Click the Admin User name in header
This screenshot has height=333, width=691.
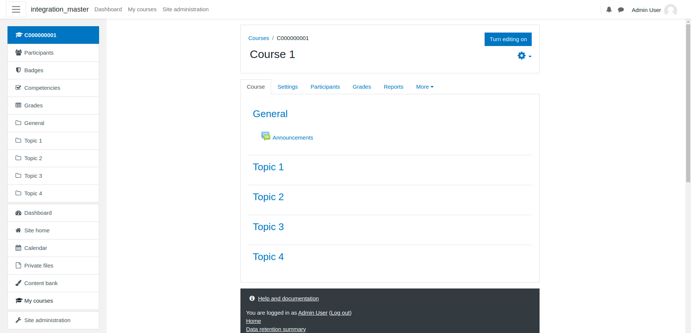pos(646,10)
